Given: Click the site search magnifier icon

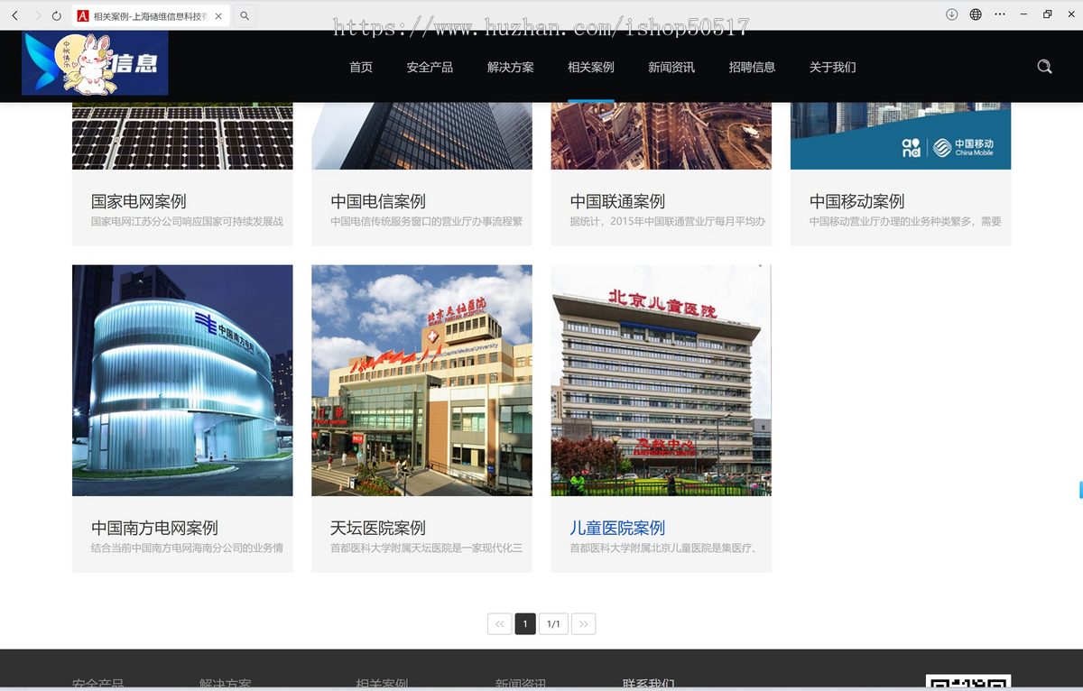Looking at the screenshot, I should pyautogui.click(x=1044, y=67).
